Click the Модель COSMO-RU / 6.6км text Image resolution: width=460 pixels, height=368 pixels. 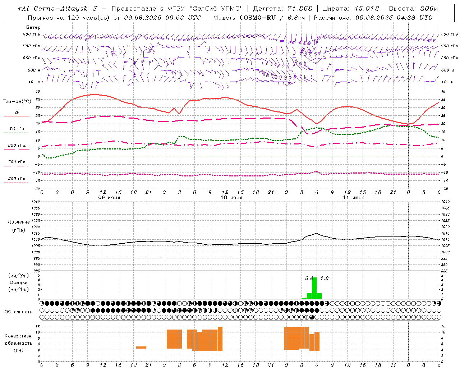[x=259, y=17]
